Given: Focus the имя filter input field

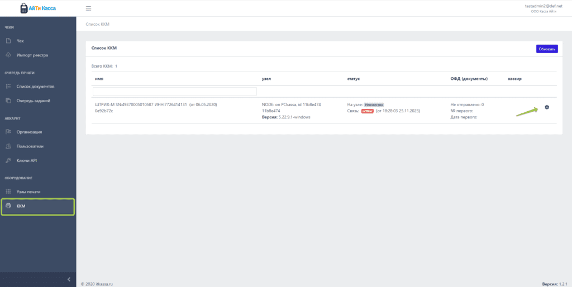Looking at the screenshot, I should (x=175, y=91).
